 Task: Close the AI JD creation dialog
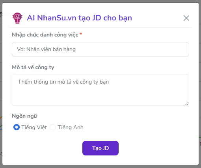point(186,18)
